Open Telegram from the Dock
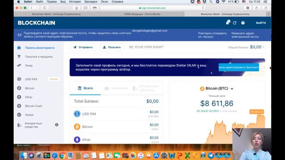The image size is (285, 160). tap(211, 156)
